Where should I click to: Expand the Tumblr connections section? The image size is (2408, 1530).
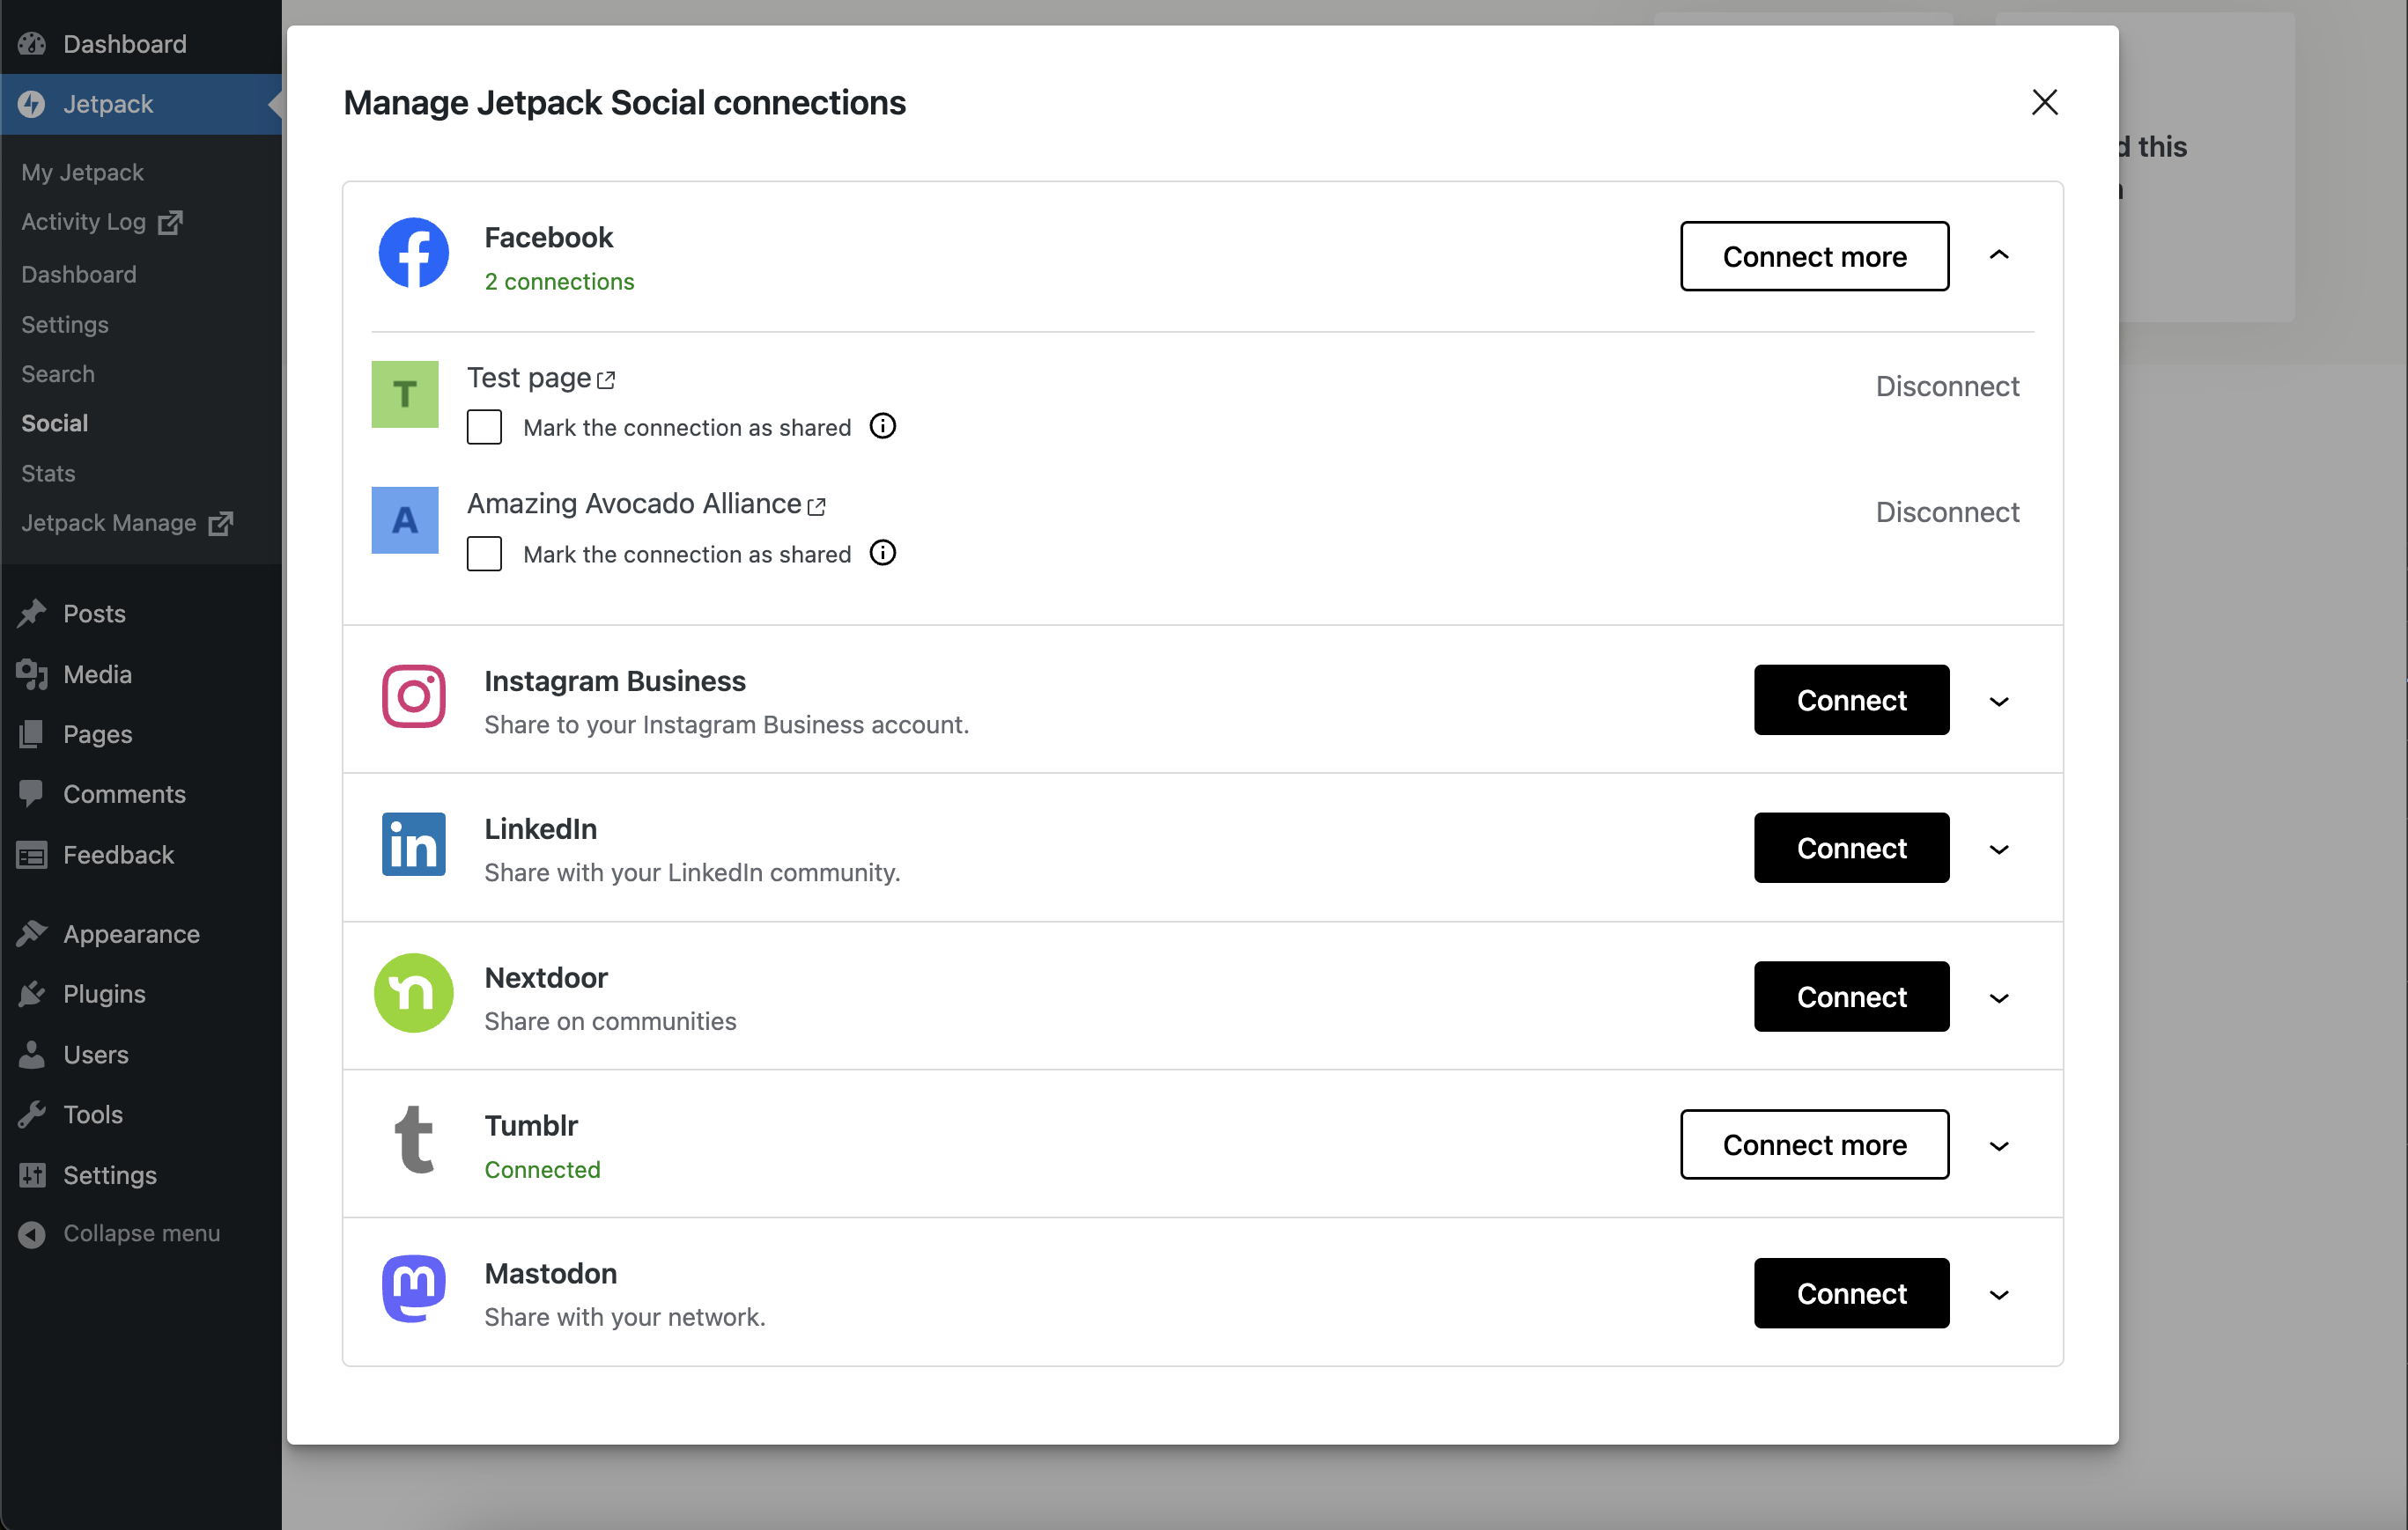point(2001,1144)
